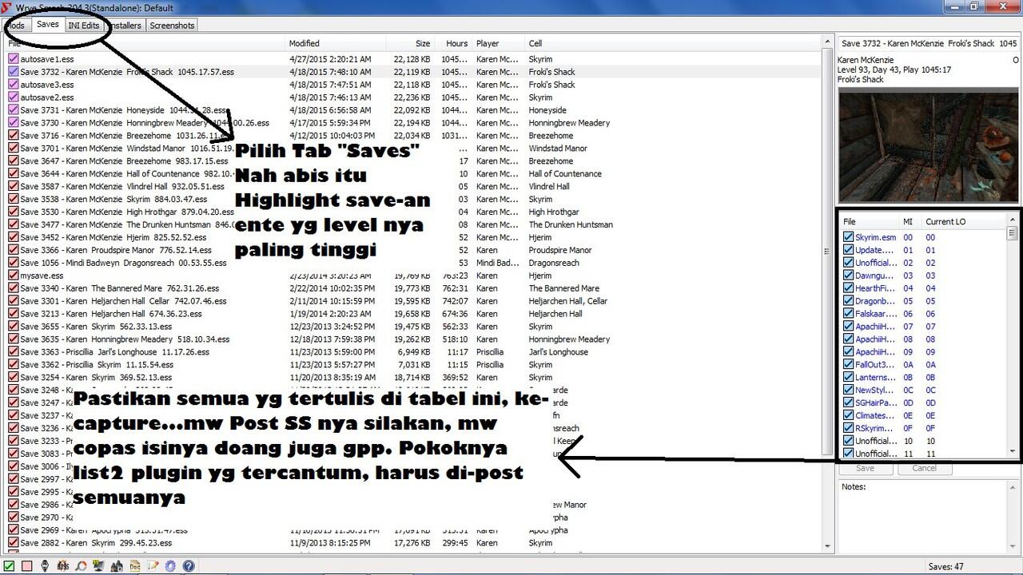Open the magnifier tool icon in status bar
Image resolution: width=1023 pixels, height=575 pixels.
click(81, 566)
